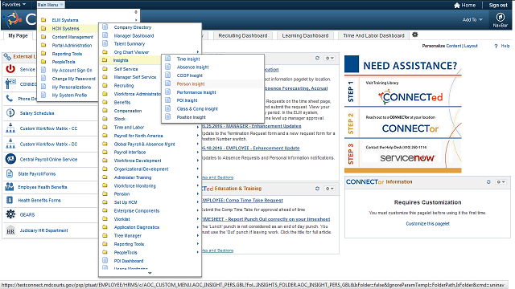Select Class & Comp Insight item
The height and width of the screenshot is (289, 515).
(197, 109)
